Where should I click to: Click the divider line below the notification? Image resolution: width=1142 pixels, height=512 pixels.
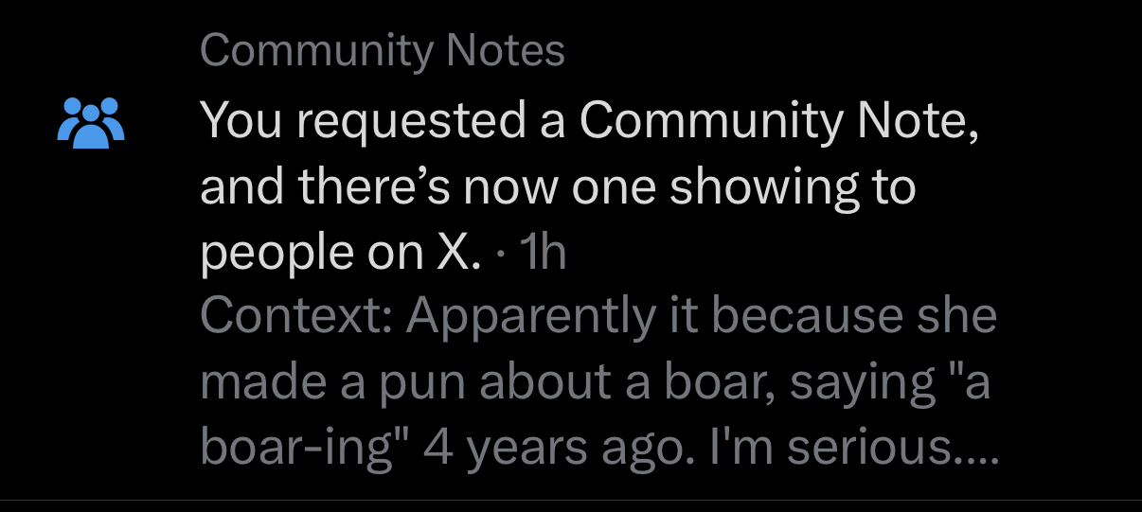click(x=571, y=500)
